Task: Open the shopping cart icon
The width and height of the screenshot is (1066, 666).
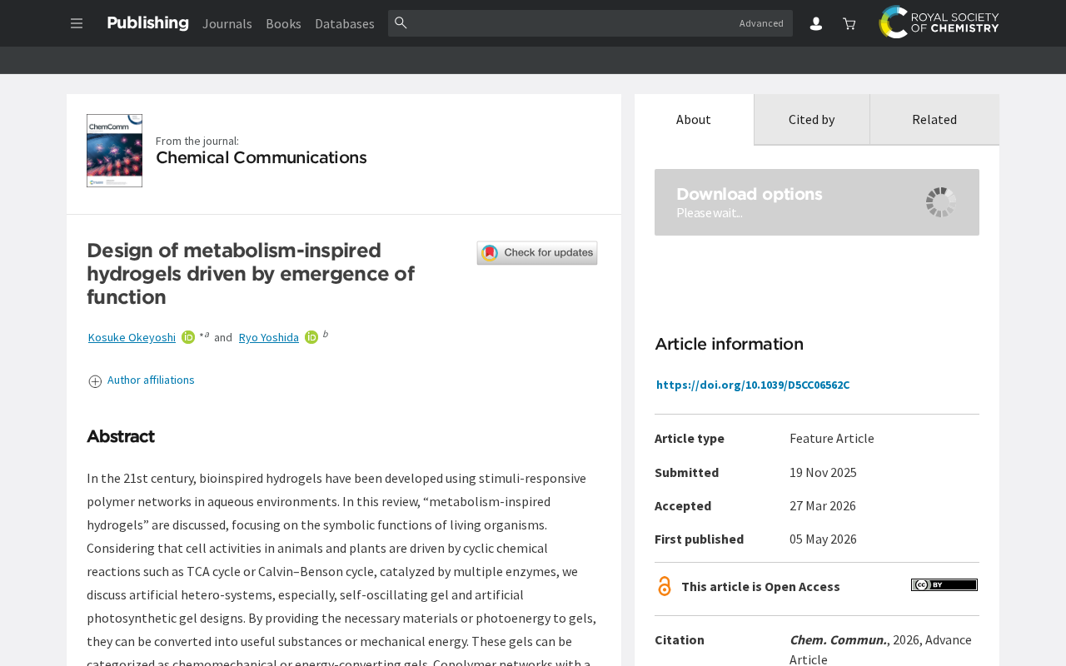Action: click(849, 23)
